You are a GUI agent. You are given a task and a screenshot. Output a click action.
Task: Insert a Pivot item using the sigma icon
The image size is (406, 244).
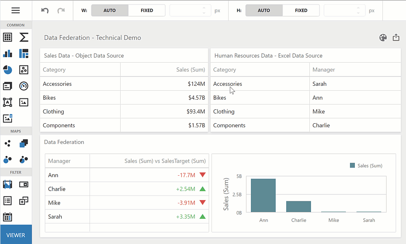[x=24, y=37]
